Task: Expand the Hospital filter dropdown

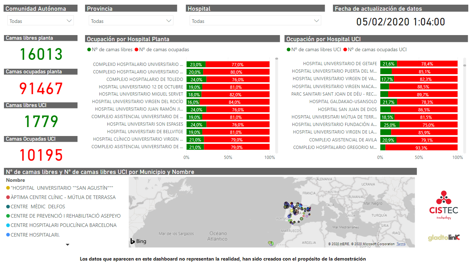Action: 255,21
